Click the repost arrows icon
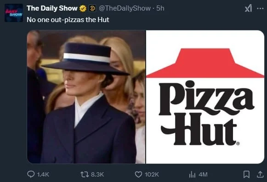The height and width of the screenshot is (182, 267). 85,174
